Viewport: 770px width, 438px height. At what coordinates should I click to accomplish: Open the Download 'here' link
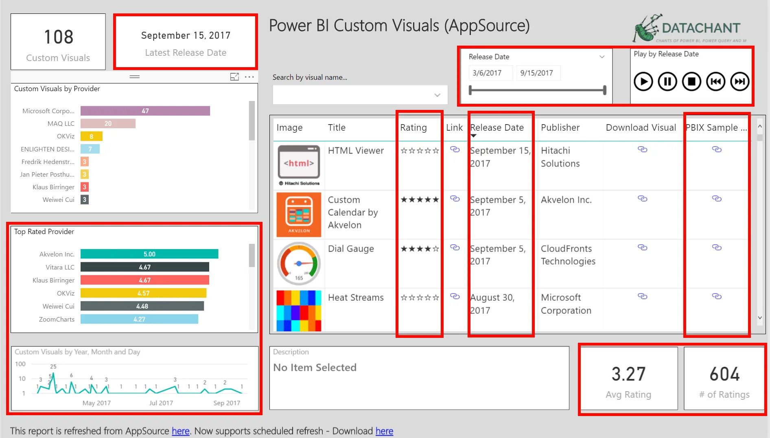384,431
